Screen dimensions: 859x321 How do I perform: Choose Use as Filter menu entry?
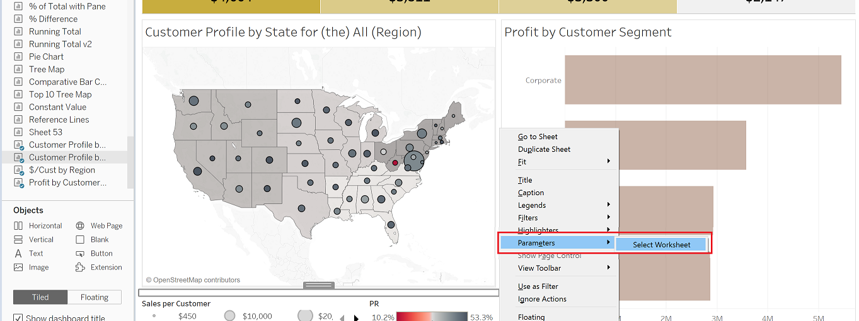[x=538, y=286]
